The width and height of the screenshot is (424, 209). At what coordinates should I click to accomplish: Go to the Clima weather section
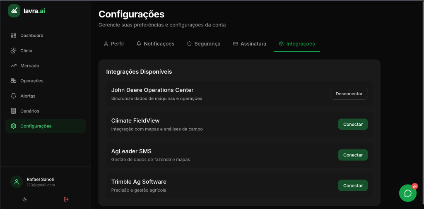pos(26,50)
